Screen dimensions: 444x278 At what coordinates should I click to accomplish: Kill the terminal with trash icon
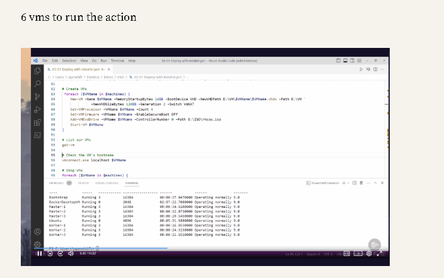coord(361,183)
